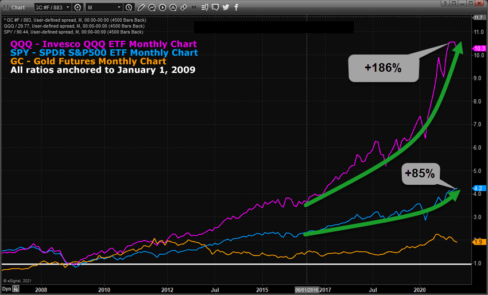Viewport: 488px width, 295px height.
Task: Start bar replay with the play icon
Action: pyautogui.click(x=162, y=7)
